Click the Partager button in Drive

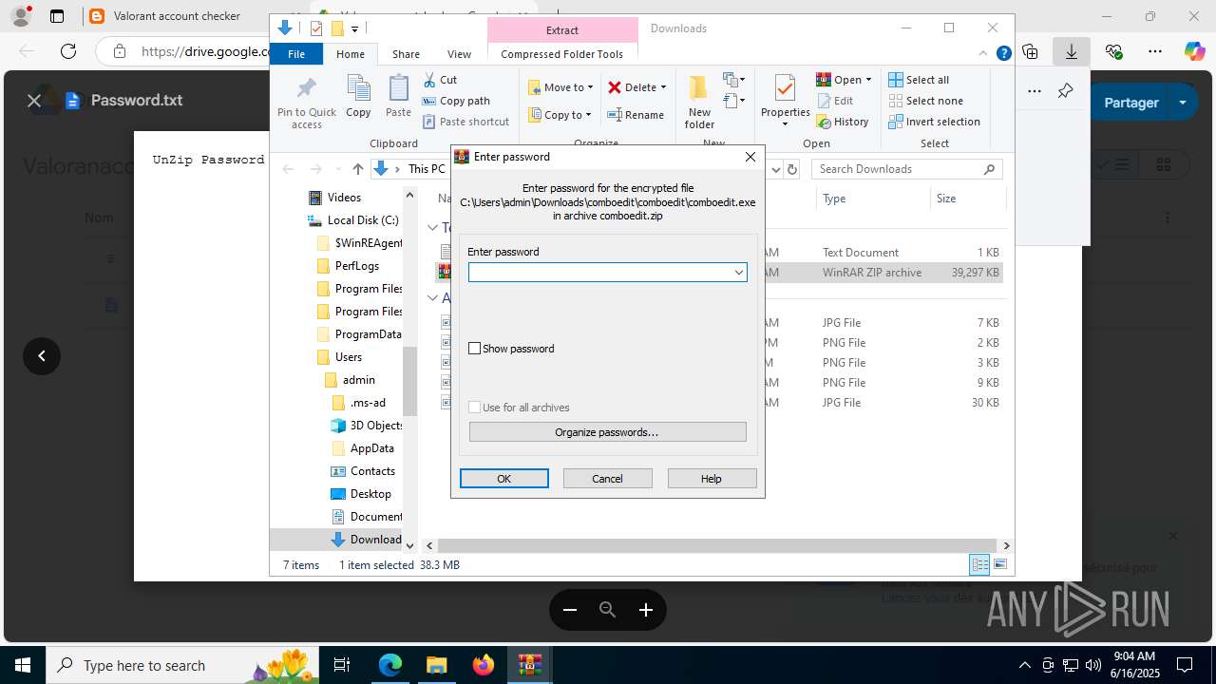[1131, 103]
